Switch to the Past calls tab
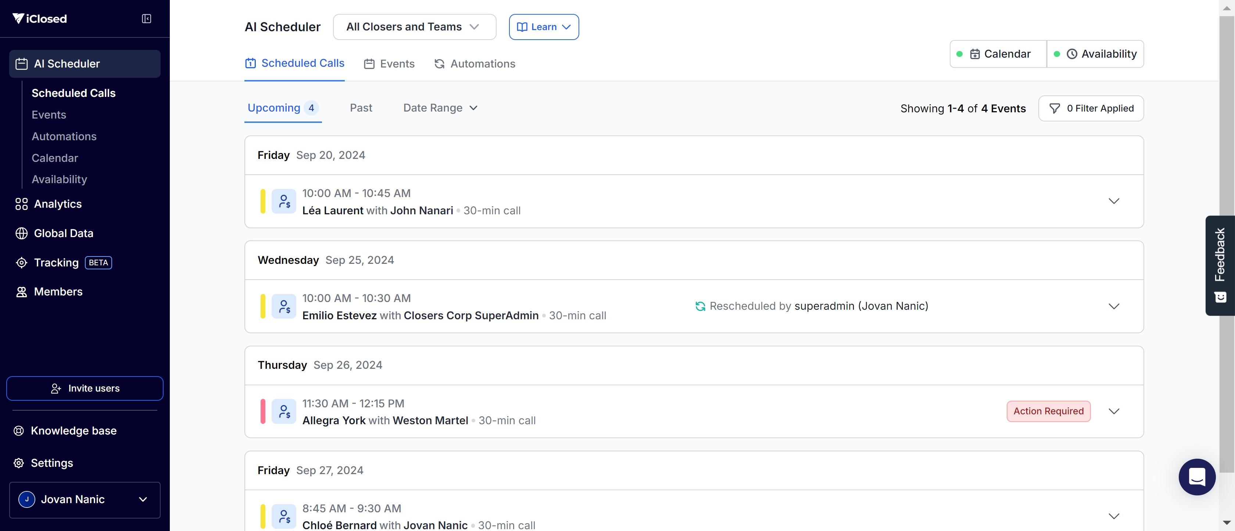Viewport: 1235px width, 531px height. pos(361,108)
